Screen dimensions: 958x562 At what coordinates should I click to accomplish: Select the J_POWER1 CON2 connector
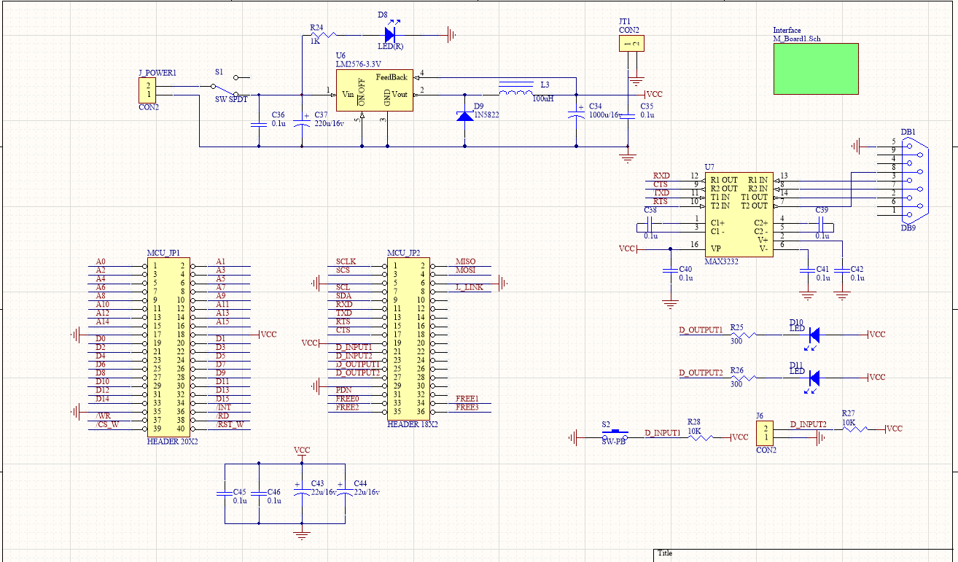coord(148,90)
